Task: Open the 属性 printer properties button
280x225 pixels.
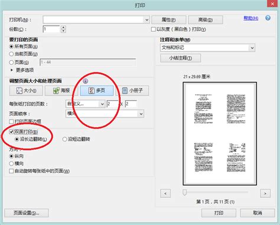Action: pyautogui.click(x=168, y=20)
